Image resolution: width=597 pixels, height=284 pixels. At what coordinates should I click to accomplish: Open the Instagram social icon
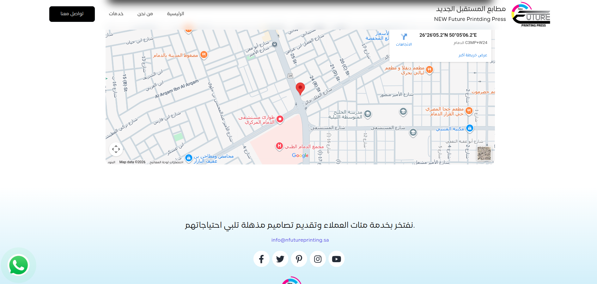[318, 259]
